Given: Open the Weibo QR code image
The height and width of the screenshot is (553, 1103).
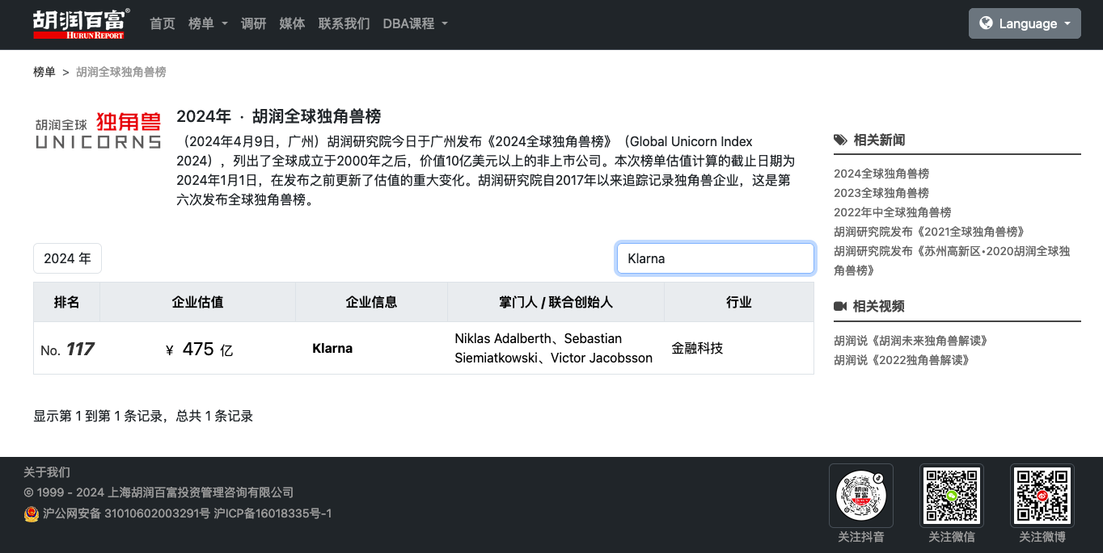Looking at the screenshot, I should pyautogui.click(x=1042, y=496).
